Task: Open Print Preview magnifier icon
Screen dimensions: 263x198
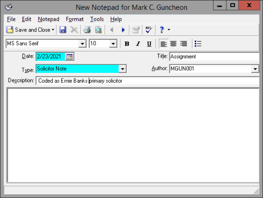Action: [98, 30]
